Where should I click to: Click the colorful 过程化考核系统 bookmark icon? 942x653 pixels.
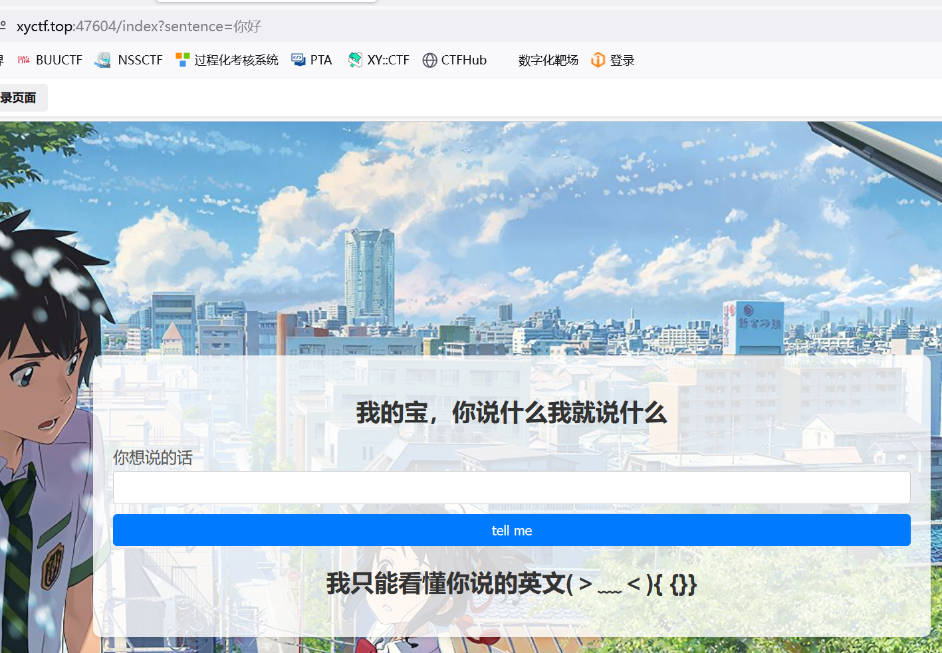[182, 60]
